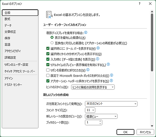This screenshot has width=156, height=137.
Task: Switch to the 数式 category
Action: 20,19
